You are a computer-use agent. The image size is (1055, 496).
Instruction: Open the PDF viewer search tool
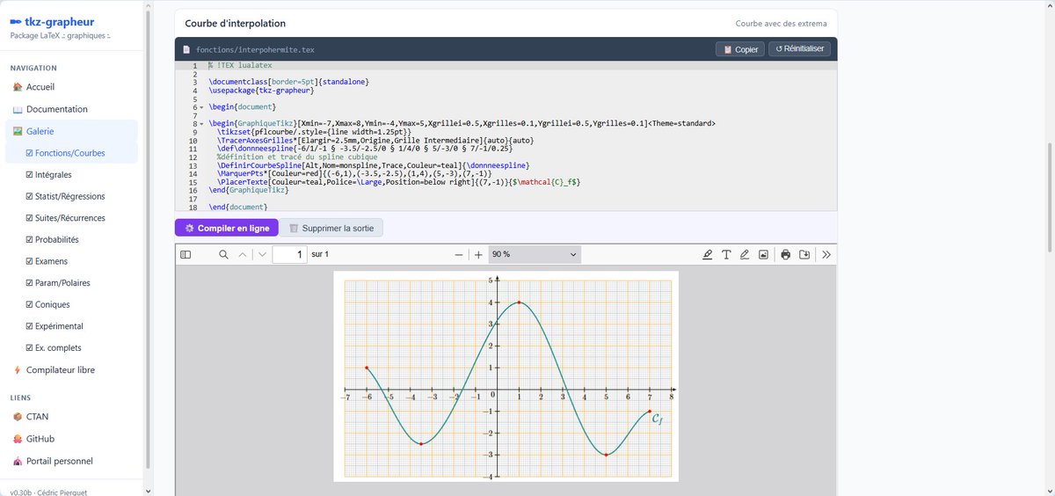pyautogui.click(x=224, y=254)
